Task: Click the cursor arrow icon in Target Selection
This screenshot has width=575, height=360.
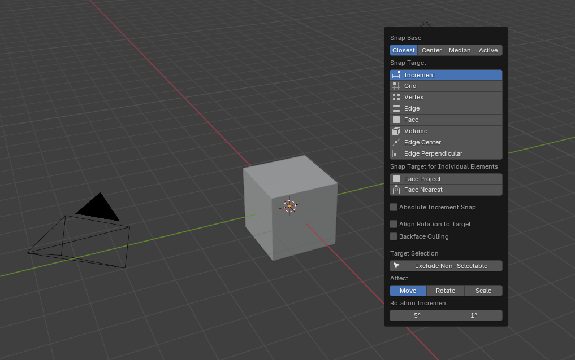Action: [396, 266]
